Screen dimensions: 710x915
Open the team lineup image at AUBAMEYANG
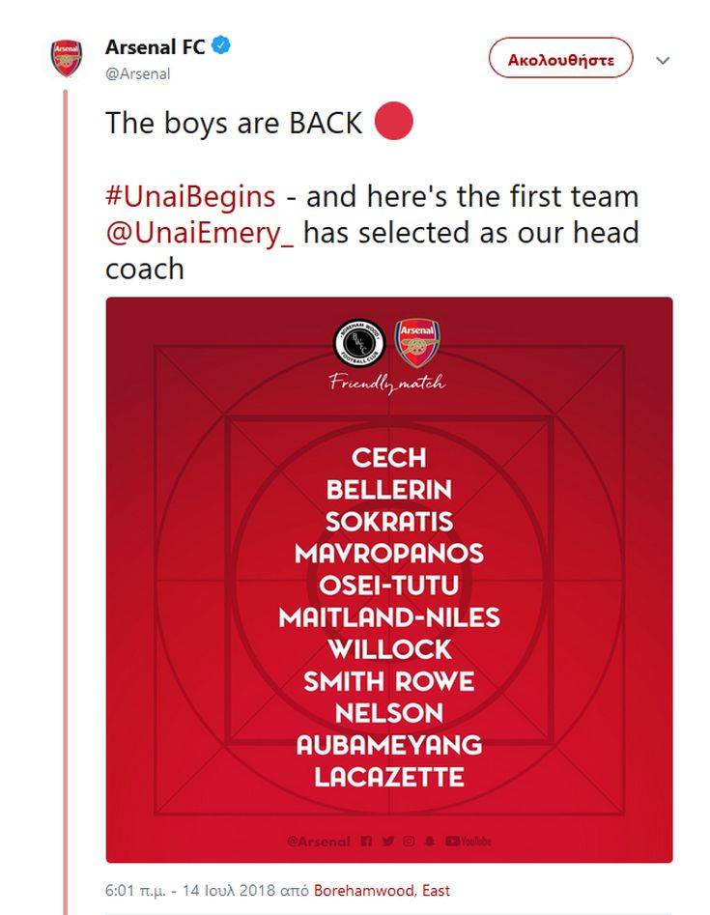point(388,745)
